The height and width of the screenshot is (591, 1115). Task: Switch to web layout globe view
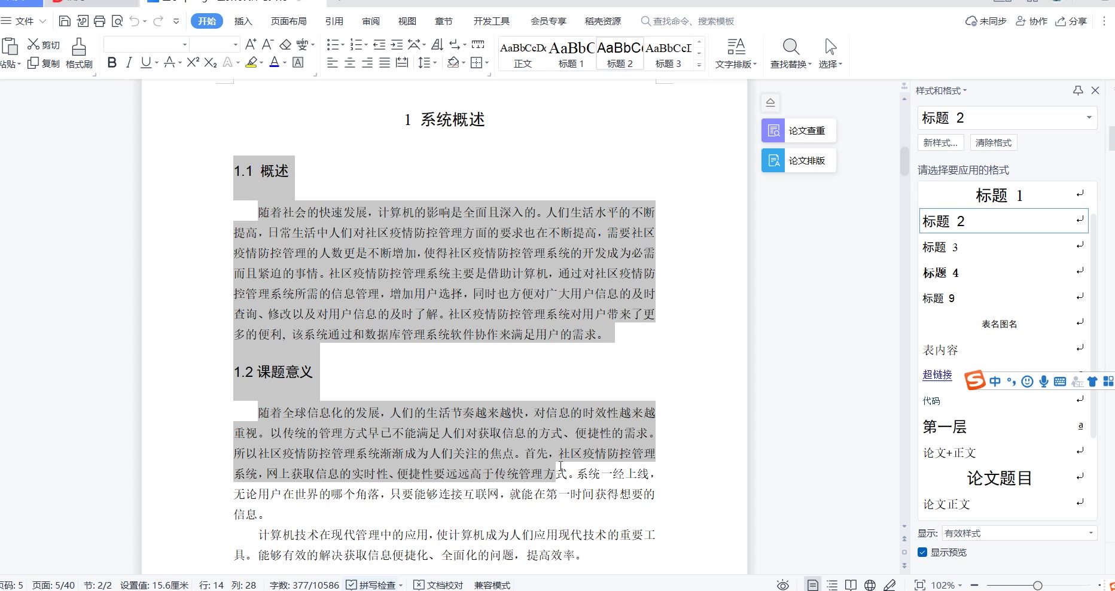pyautogui.click(x=870, y=585)
